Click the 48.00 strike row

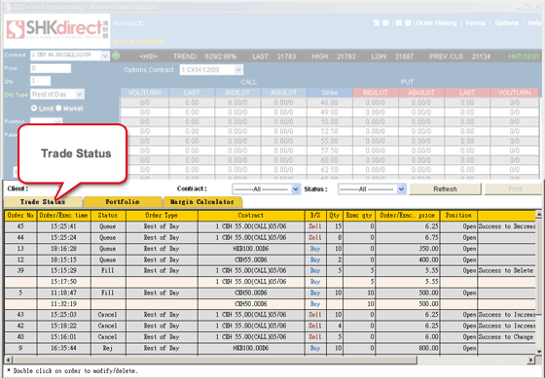pos(329,103)
